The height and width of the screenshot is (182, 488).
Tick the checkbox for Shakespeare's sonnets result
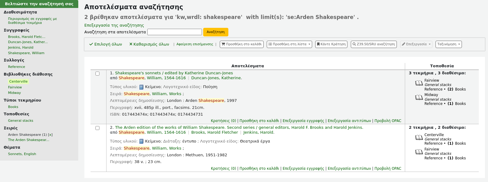[98, 74]
